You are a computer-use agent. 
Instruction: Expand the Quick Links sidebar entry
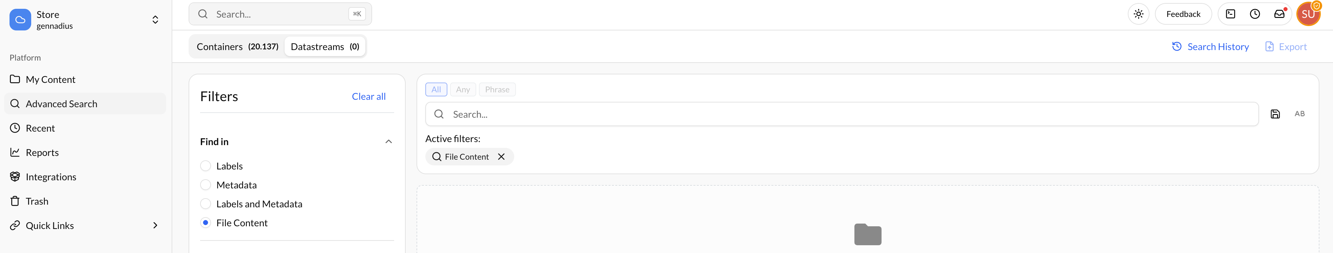coord(155,225)
